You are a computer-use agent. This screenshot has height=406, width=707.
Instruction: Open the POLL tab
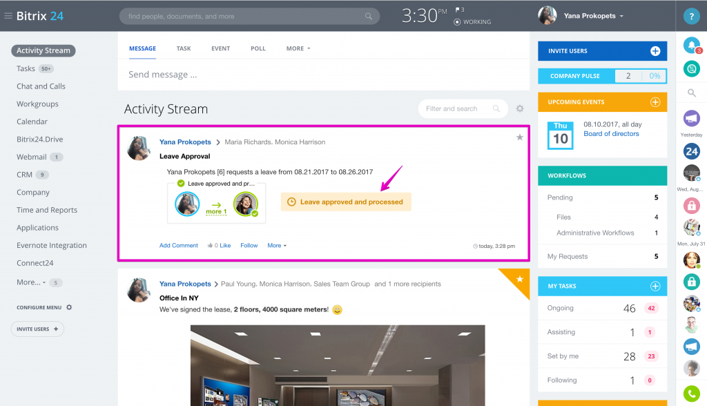pos(258,48)
